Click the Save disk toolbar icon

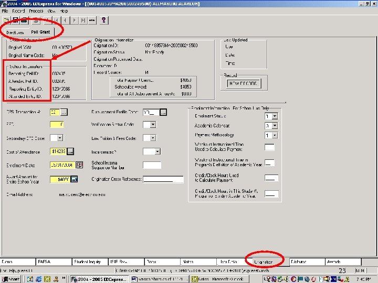(x=15, y=20)
